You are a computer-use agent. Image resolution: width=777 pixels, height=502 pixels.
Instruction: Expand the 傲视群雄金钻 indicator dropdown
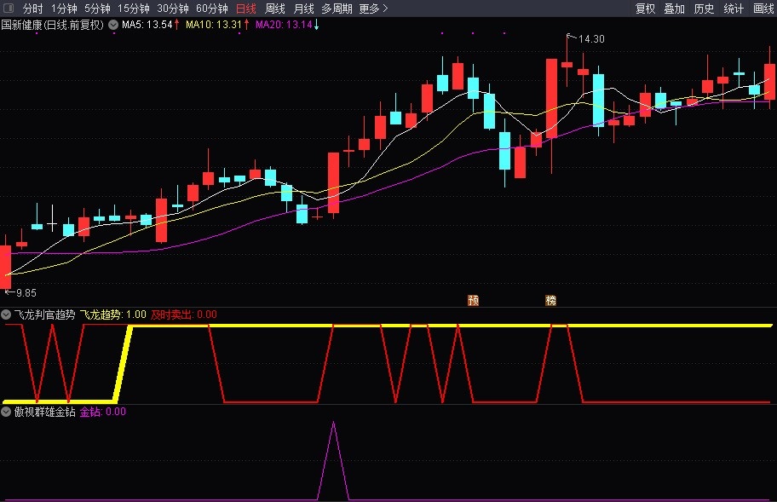[x=6, y=412]
